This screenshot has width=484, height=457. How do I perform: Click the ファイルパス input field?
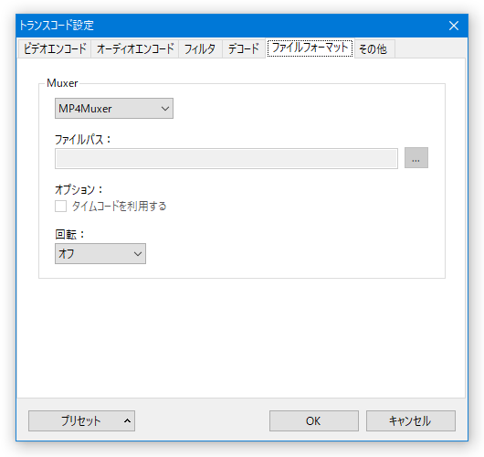click(x=226, y=158)
